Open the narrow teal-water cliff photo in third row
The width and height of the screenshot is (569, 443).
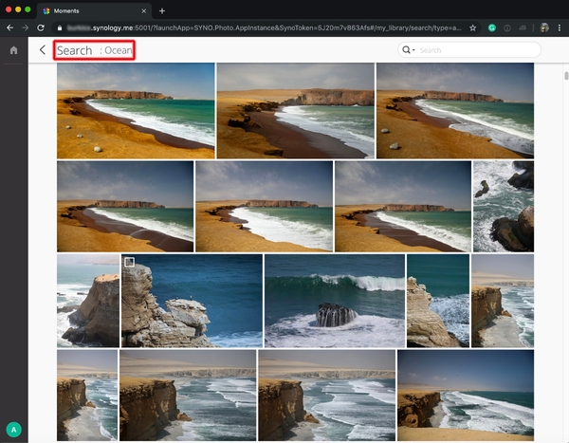(x=438, y=301)
